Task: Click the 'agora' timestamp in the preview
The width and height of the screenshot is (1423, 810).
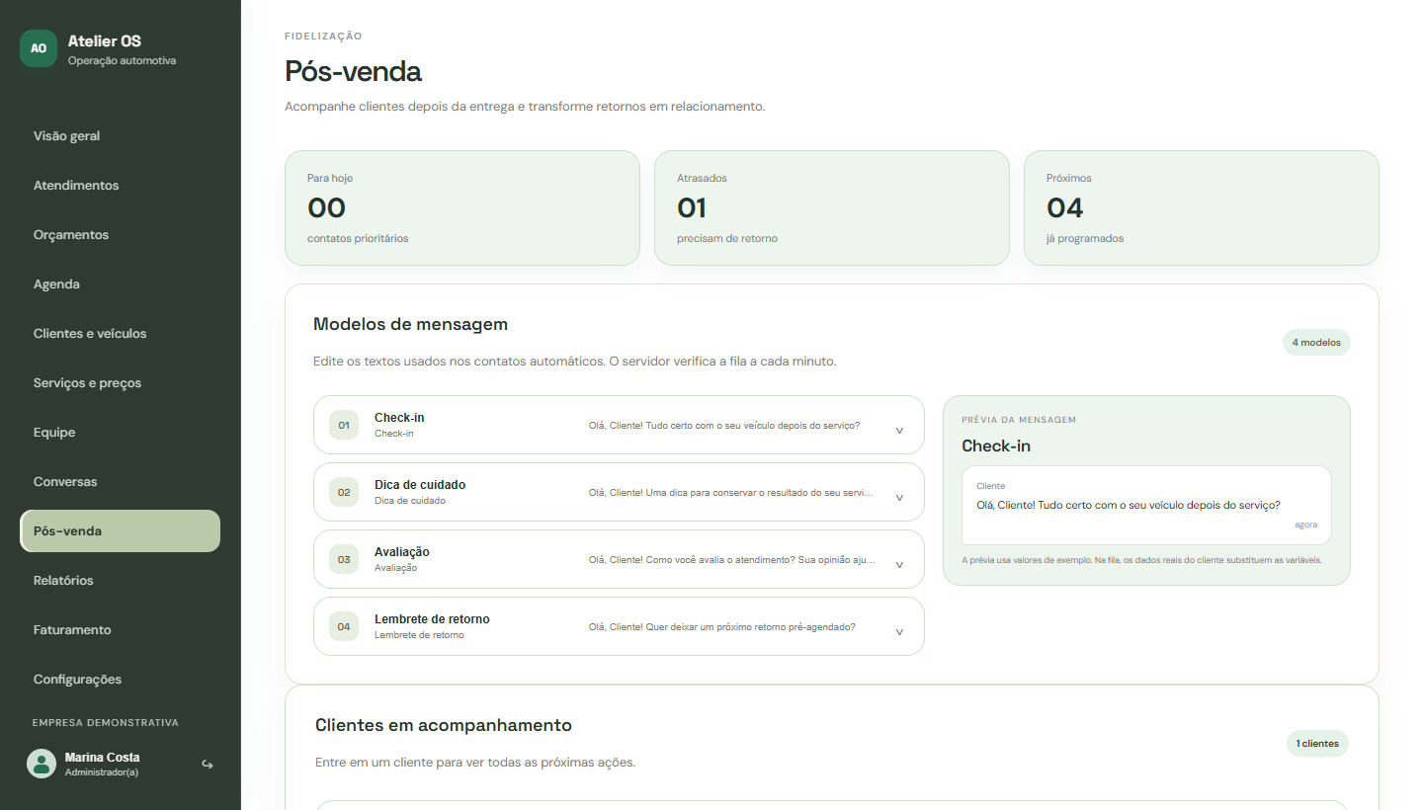Action: coord(1306,525)
